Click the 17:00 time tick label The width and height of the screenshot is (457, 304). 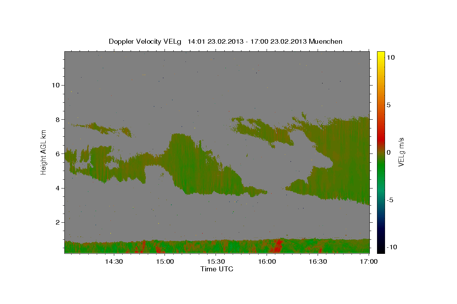(369, 261)
